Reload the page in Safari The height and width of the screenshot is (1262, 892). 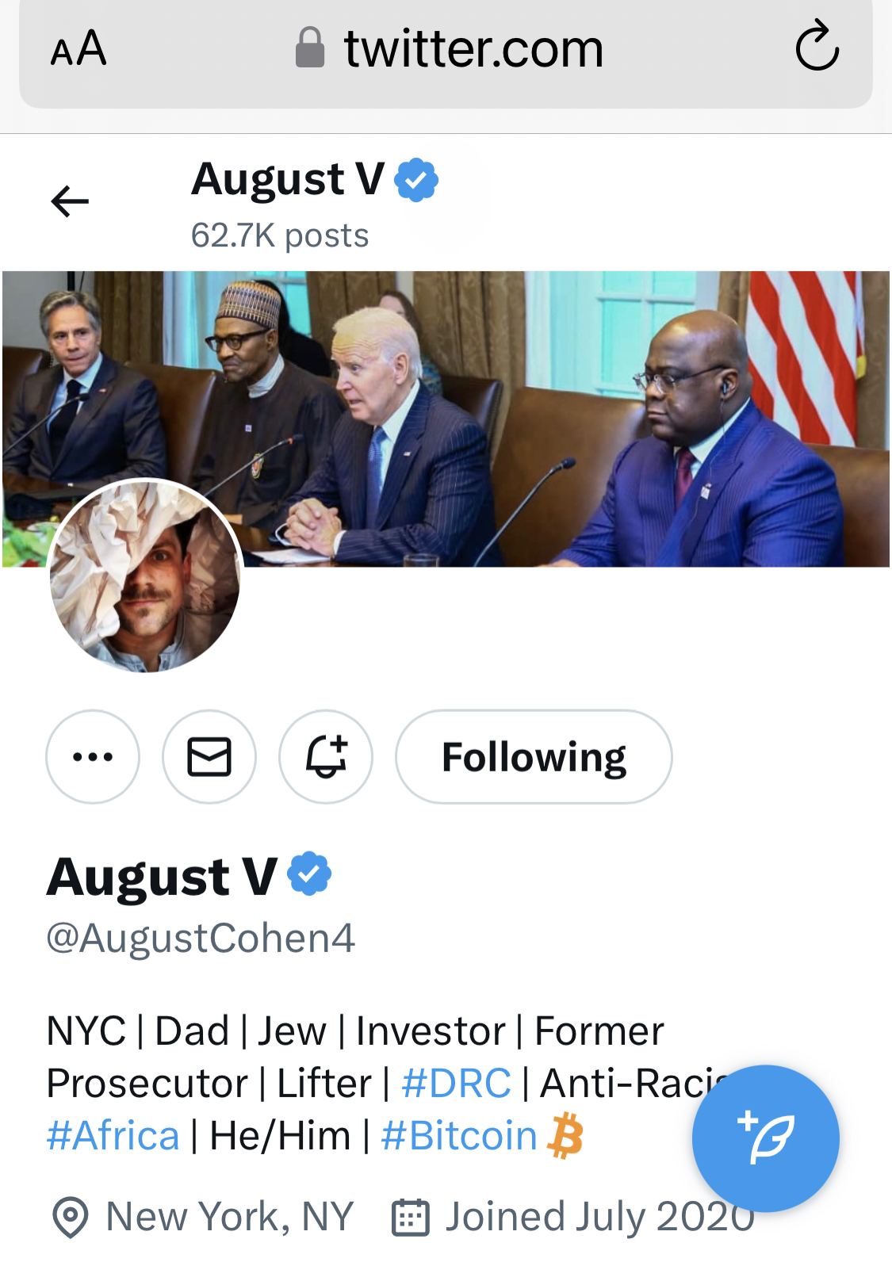point(817,48)
